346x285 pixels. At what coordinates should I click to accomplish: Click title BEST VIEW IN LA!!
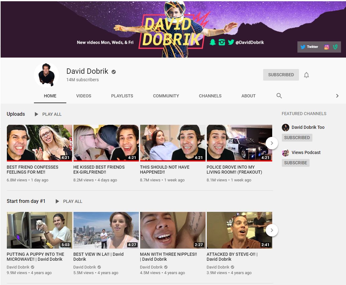(x=98, y=257)
